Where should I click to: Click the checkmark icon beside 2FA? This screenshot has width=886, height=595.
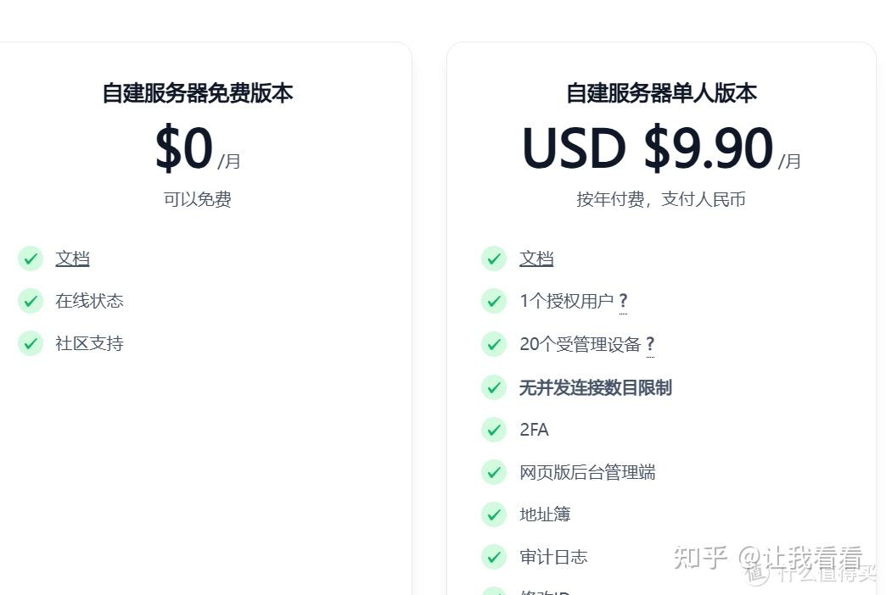(494, 430)
